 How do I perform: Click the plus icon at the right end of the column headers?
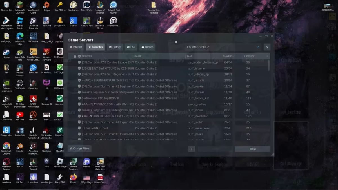pos(267,56)
